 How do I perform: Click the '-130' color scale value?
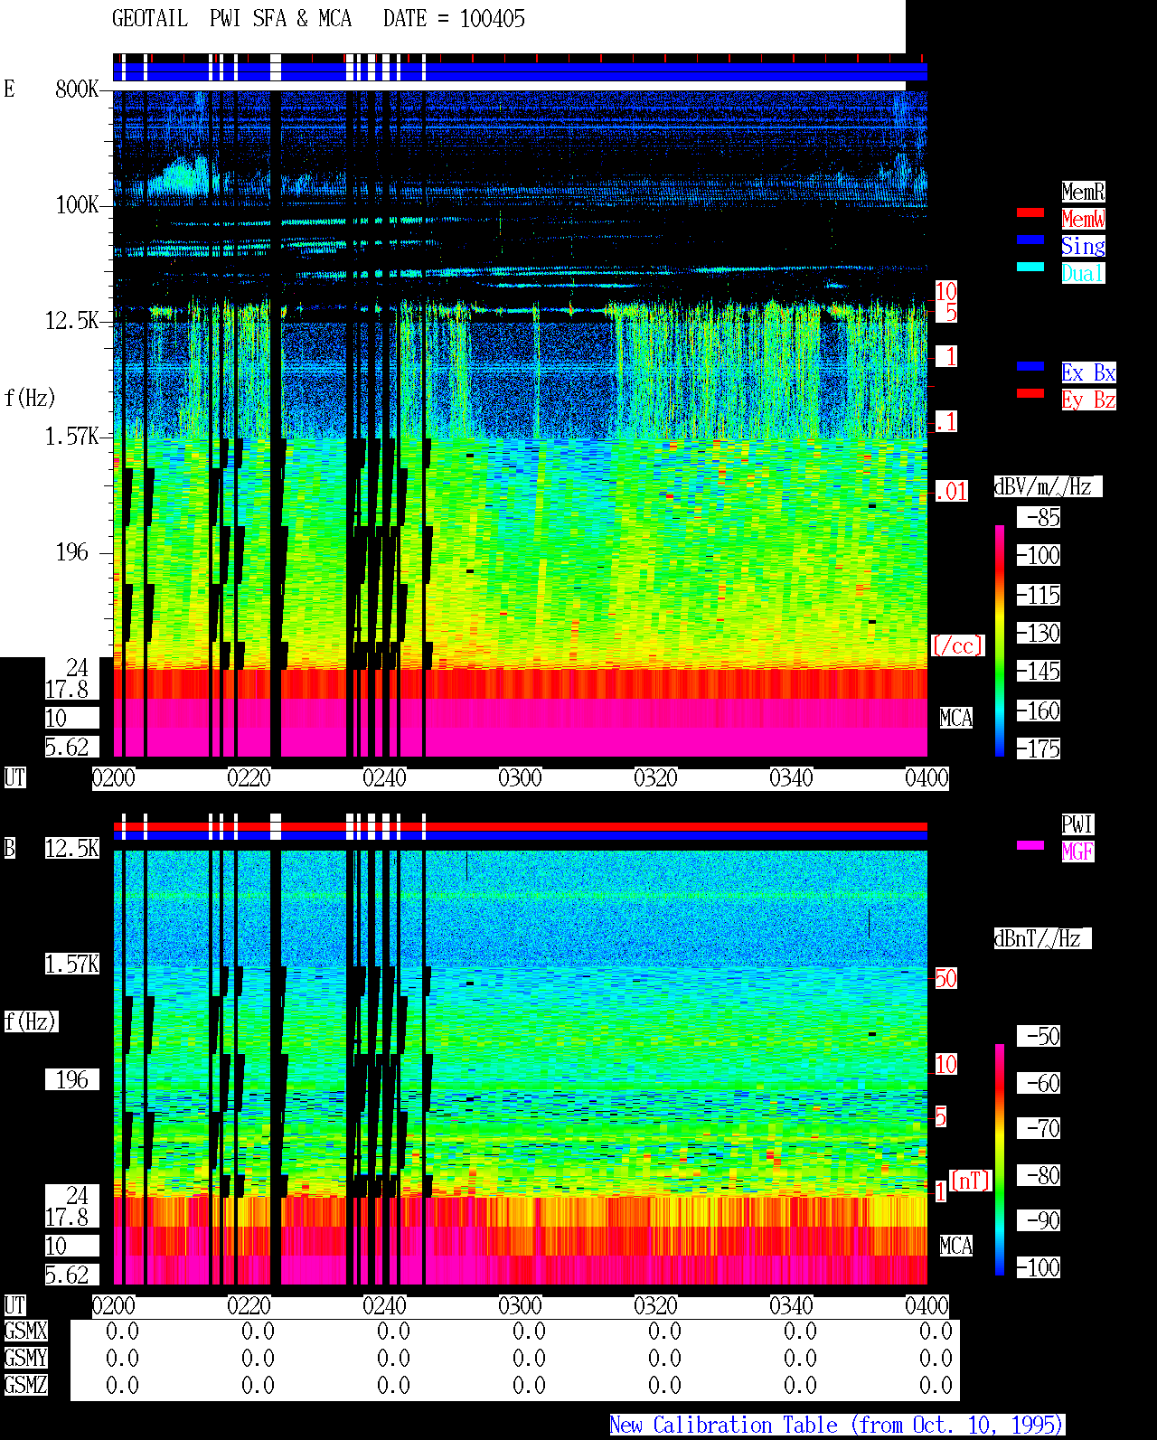pyautogui.click(x=1038, y=633)
